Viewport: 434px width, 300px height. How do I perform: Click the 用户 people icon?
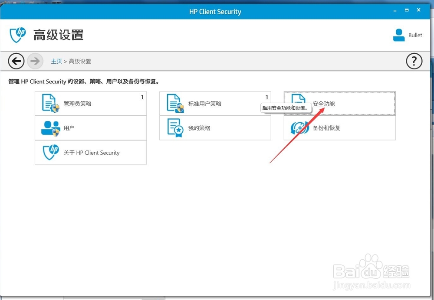pos(51,129)
